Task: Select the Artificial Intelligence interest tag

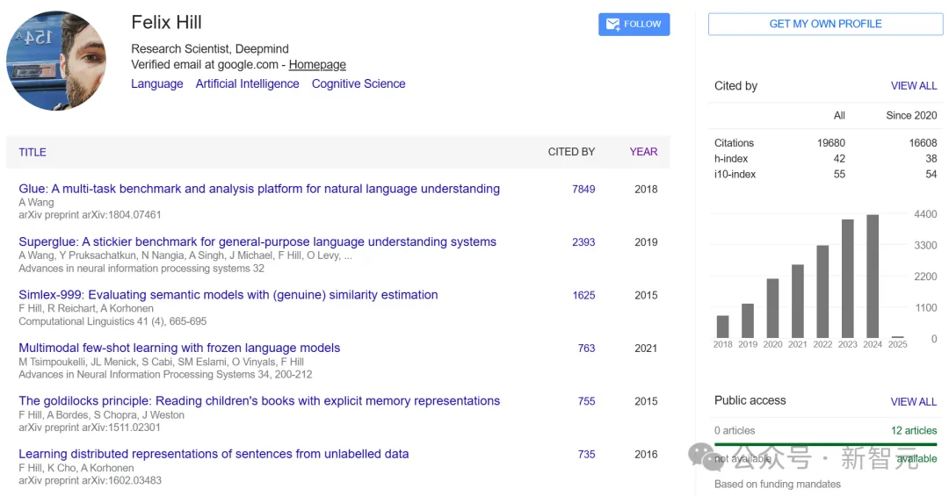Action: pyautogui.click(x=247, y=84)
